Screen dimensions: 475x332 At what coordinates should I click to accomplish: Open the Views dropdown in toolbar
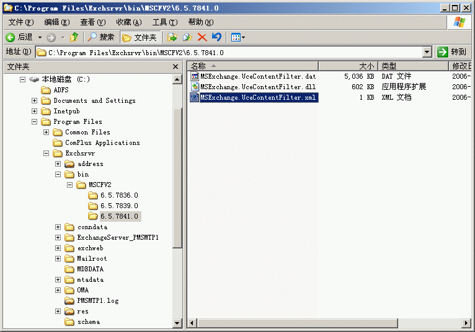(238, 37)
